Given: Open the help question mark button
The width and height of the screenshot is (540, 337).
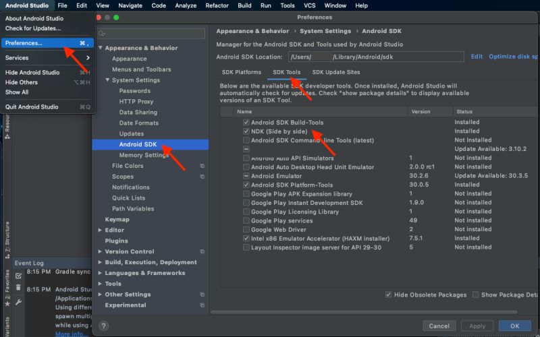Looking at the screenshot, I should click(104, 326).
